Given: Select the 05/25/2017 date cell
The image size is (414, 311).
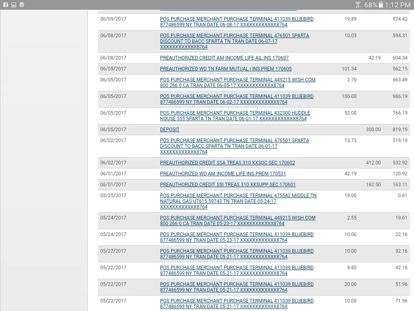Looking at the screenshot, I should [x=113, y=196].
